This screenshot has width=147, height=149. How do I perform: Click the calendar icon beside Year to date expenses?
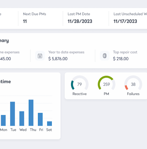[x=40, y=56]
